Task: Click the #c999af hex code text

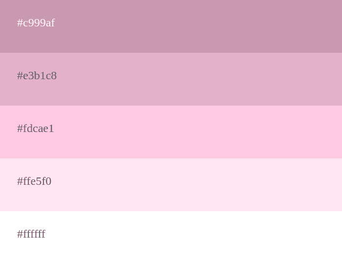Action: 36,23
